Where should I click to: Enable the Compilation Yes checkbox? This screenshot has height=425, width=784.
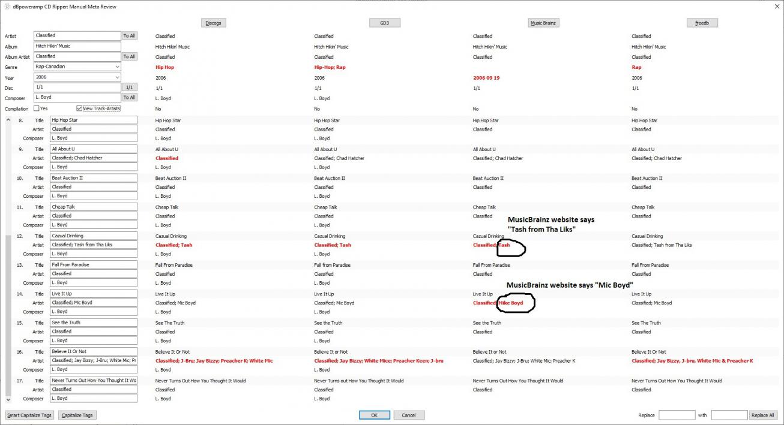coord(37,108)
